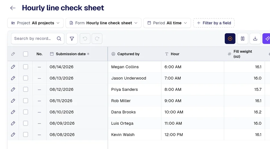Click the number hash icon beside Fill weight
This screenshot has height=149, width=270.
coord(229,54)
